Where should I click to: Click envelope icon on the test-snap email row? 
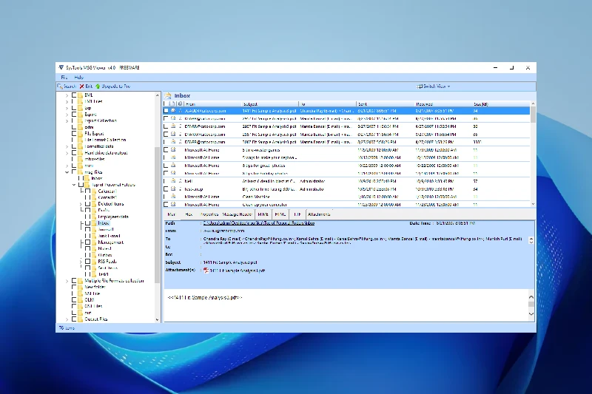coord(173,188)
